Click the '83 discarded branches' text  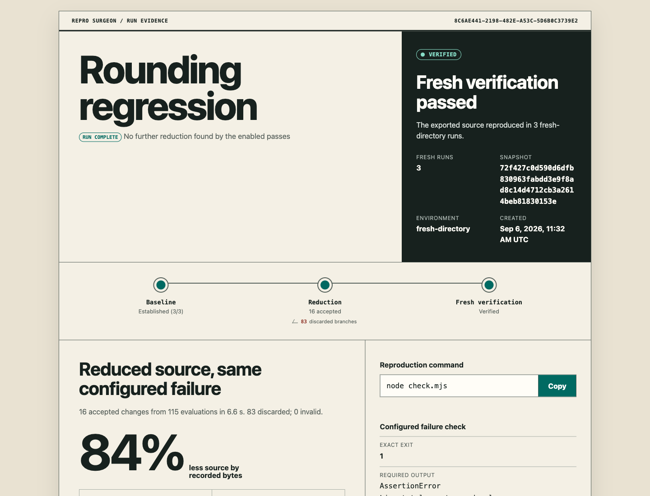tap(329, 321)
